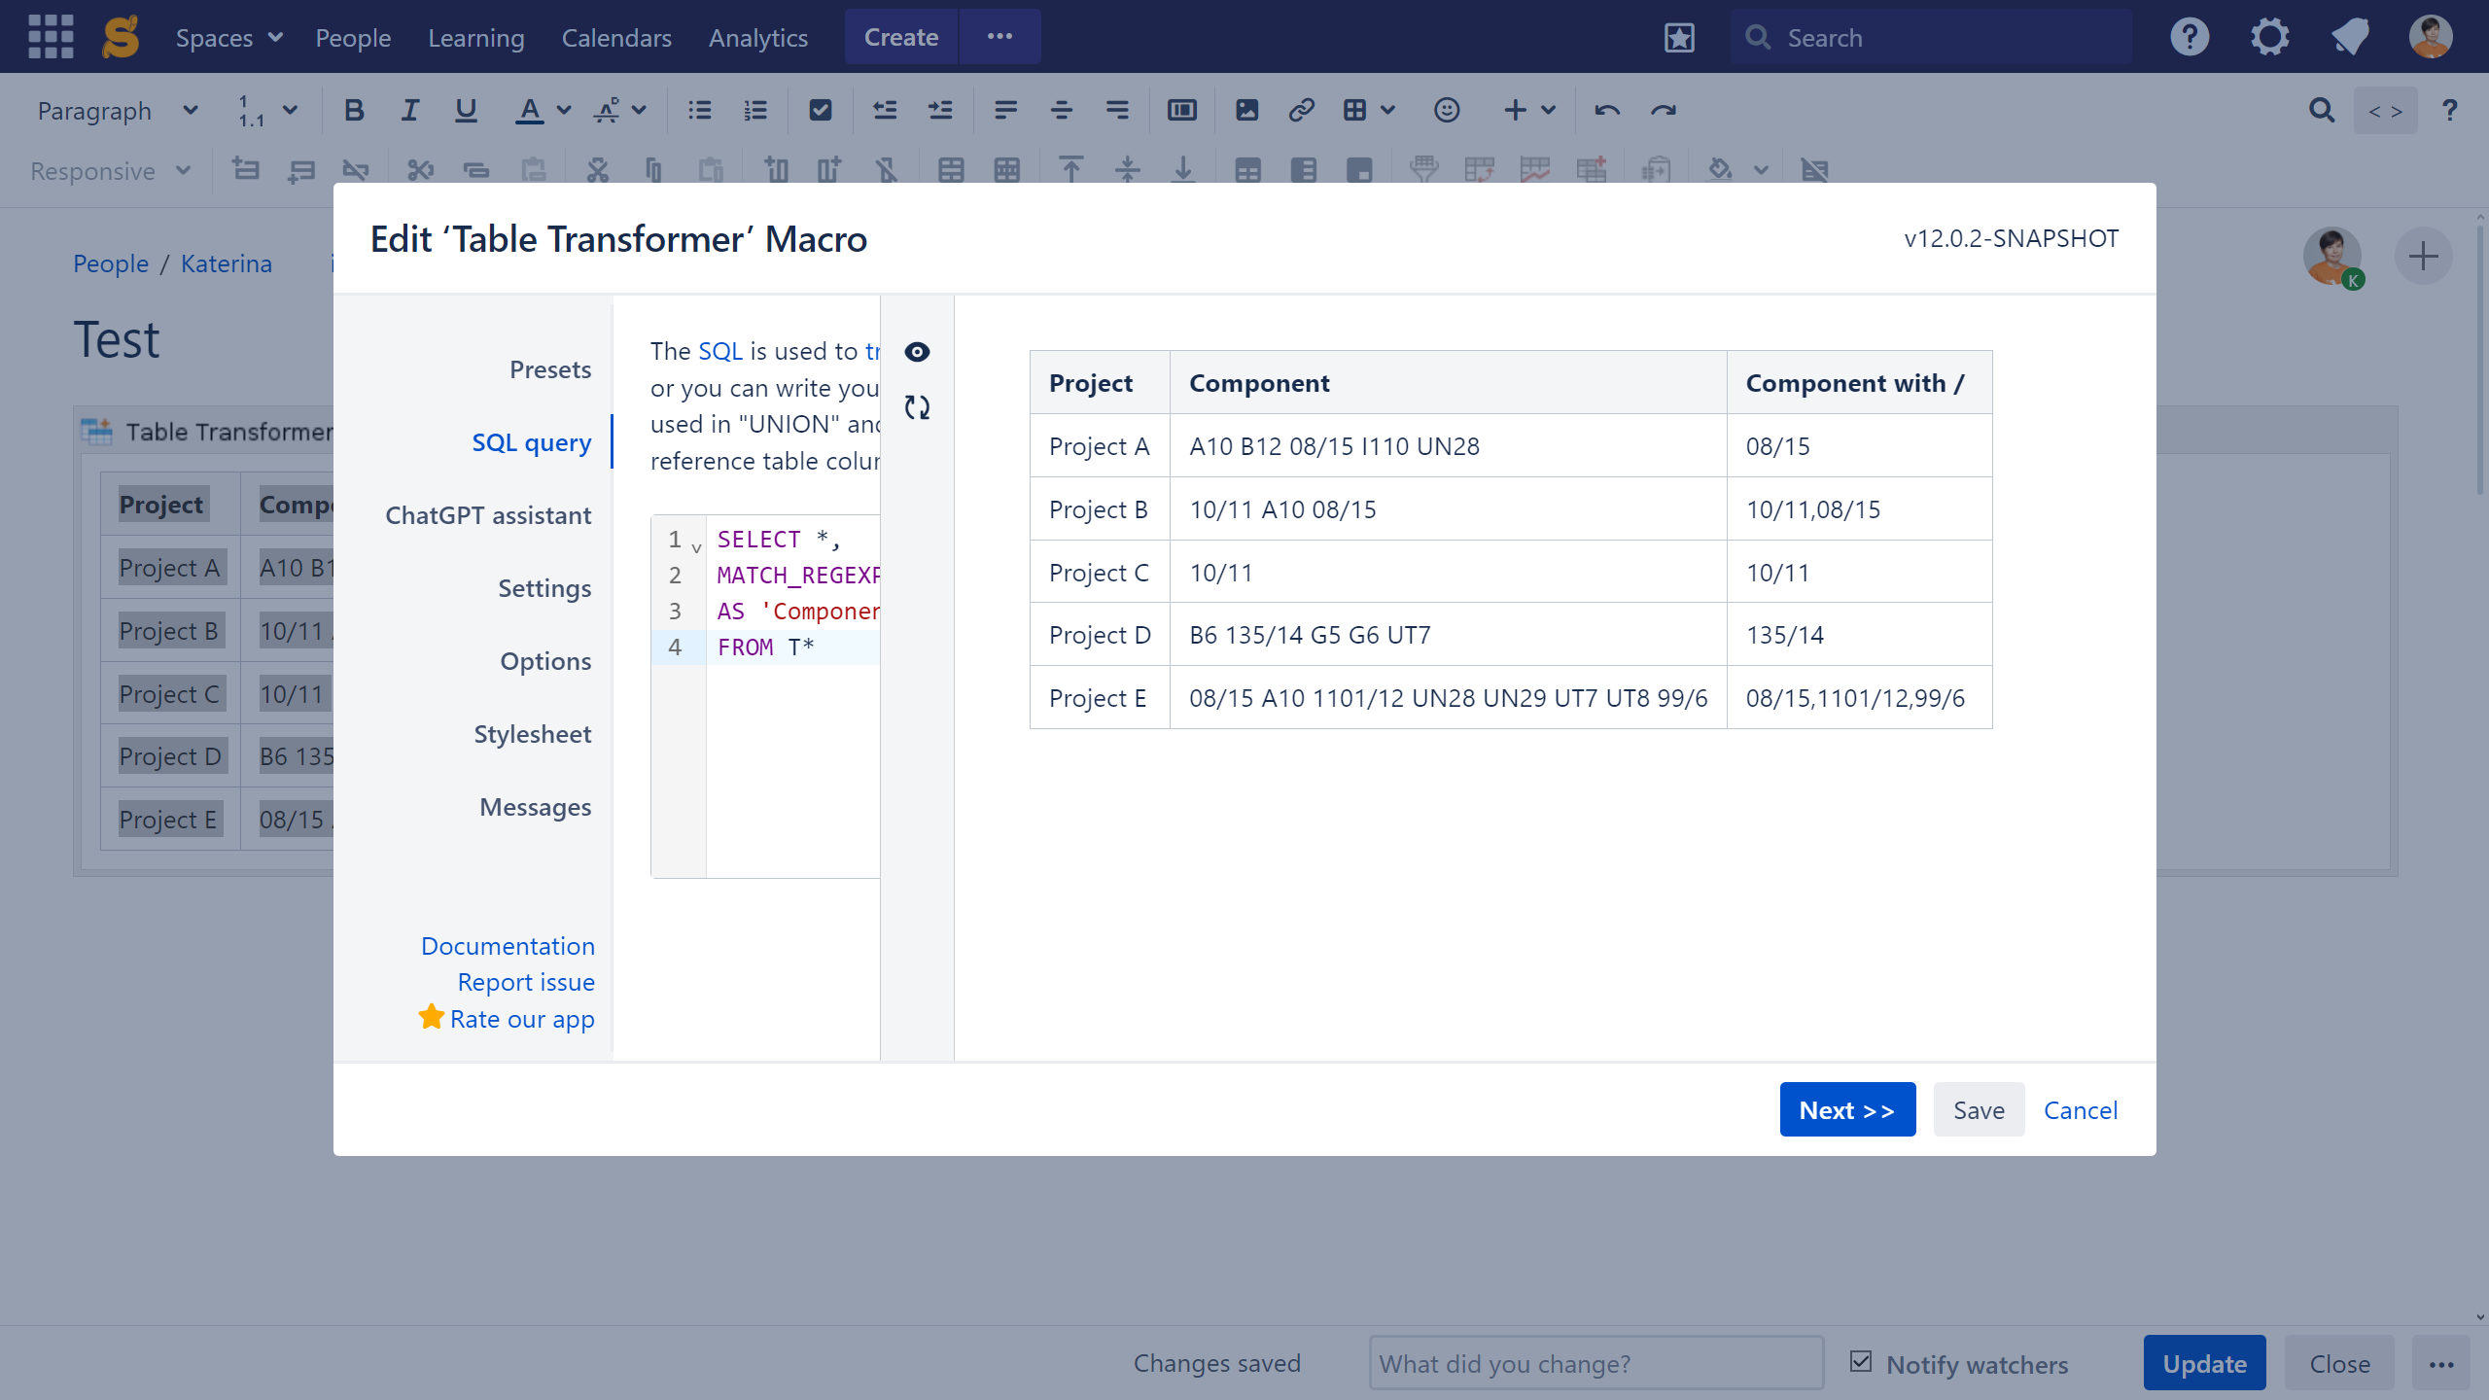The height and width of the screenshot is (1400, 2489).
Task: Toggle the preview eye icon
Action: (x=917, y=352)
